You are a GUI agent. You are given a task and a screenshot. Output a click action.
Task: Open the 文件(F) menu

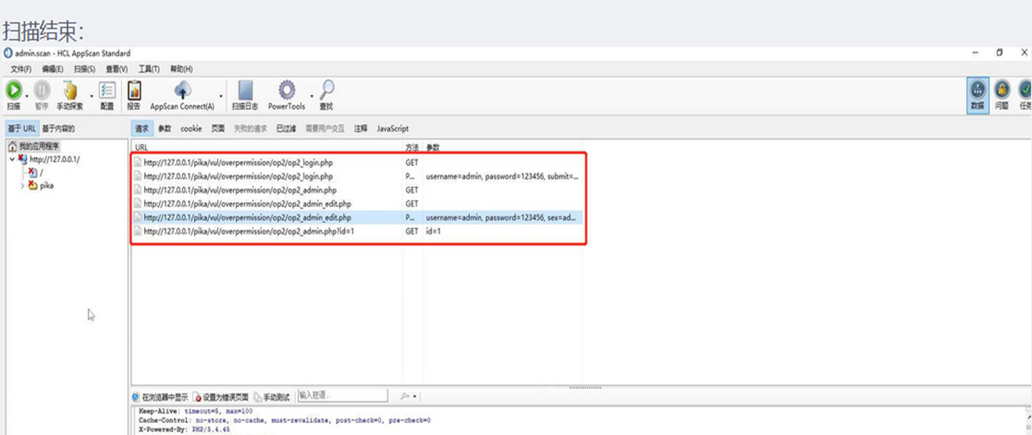[x=21, y=69]
